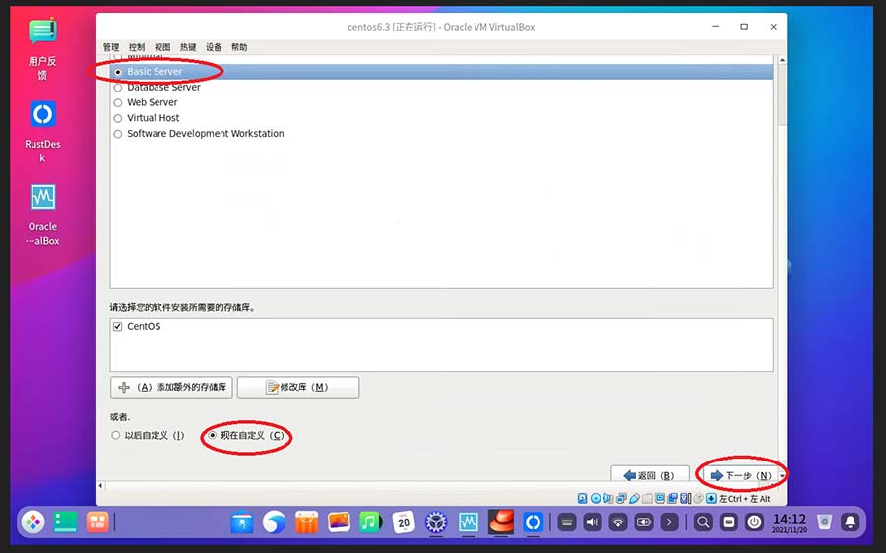This screenshot has width=886, height=553.
Task: Open the launcher from the dock
Action: [x=33, y=522]
